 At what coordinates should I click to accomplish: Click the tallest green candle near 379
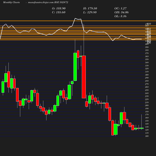click(75, 67)
